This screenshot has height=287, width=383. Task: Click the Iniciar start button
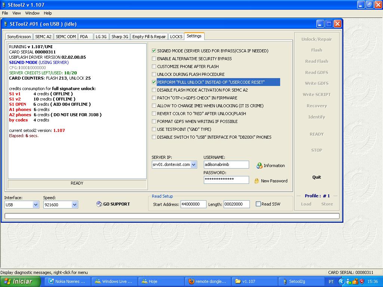click(20, 281)
